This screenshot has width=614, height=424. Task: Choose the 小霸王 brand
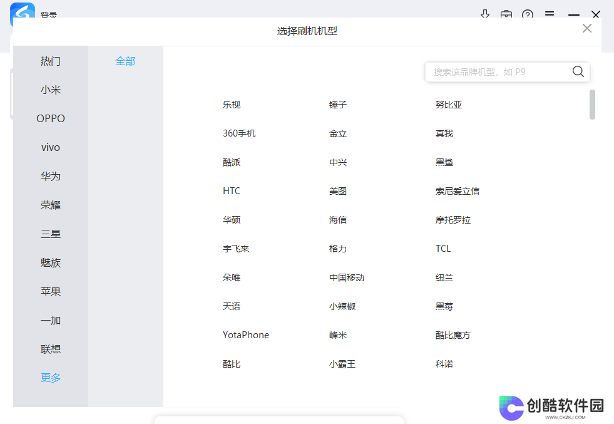pyautogui.click(x=342, y=364)
